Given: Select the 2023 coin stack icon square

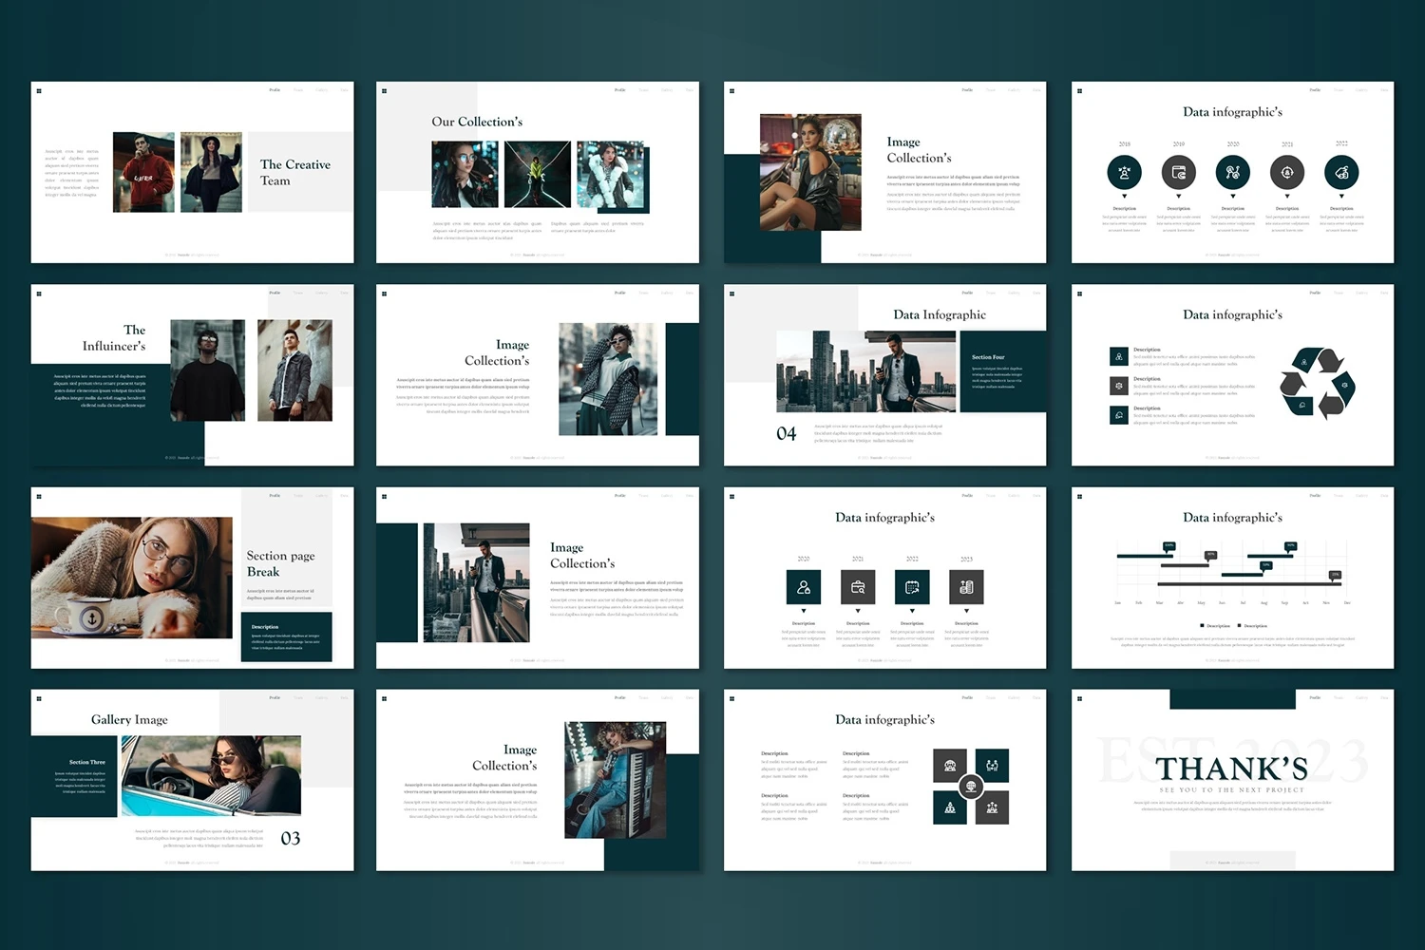Looking at the screenshot, I should click(966, 587).
